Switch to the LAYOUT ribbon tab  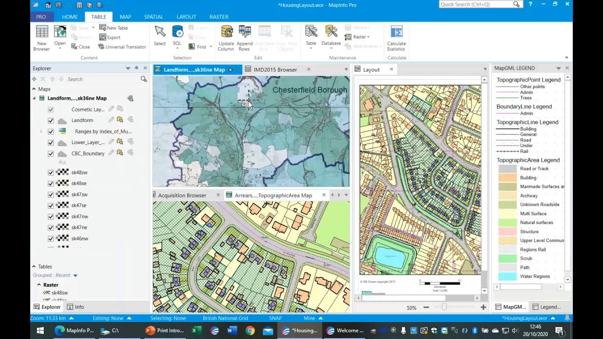click(186, 16)
